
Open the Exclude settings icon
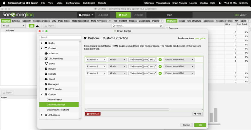pos(46,74)
